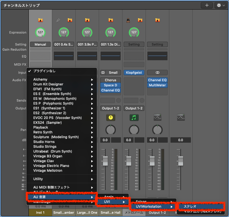Click EQ display on 001 0.4s channel
The width and height of the screenshot is (229, 217).
click(x=64, y=56)
